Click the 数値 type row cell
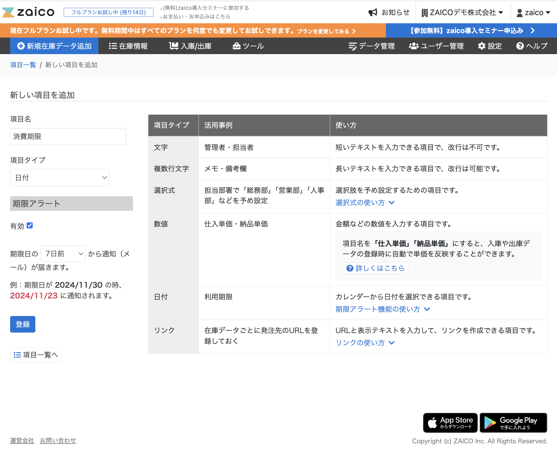 point(173,250)
